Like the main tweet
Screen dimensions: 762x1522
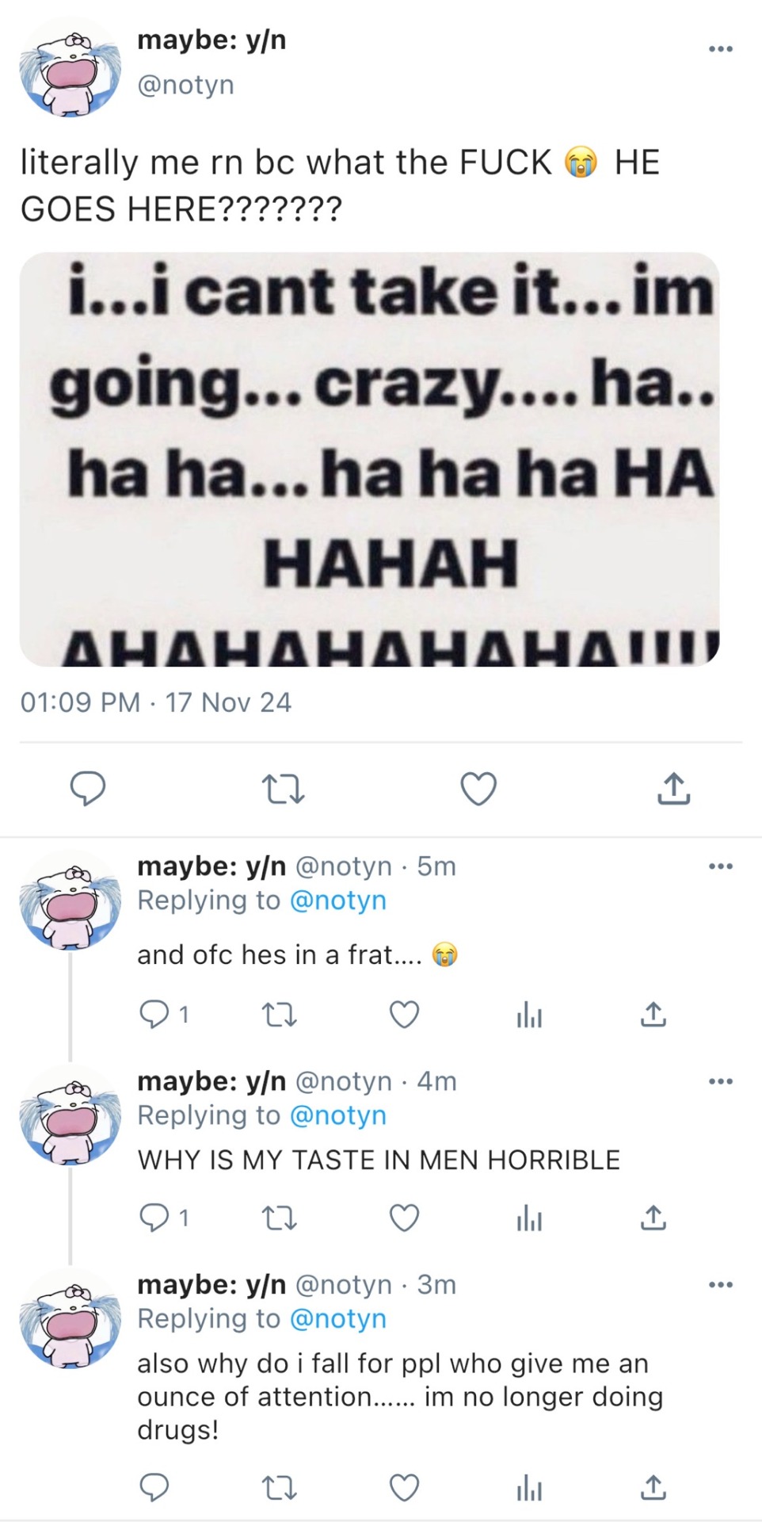tap(478, 789)
